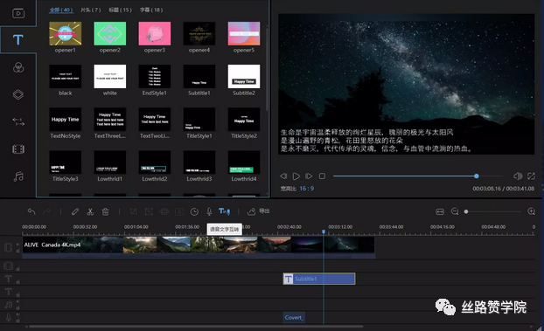
Task: Choose the Subtitle2 template
Action: coord(244,76)
